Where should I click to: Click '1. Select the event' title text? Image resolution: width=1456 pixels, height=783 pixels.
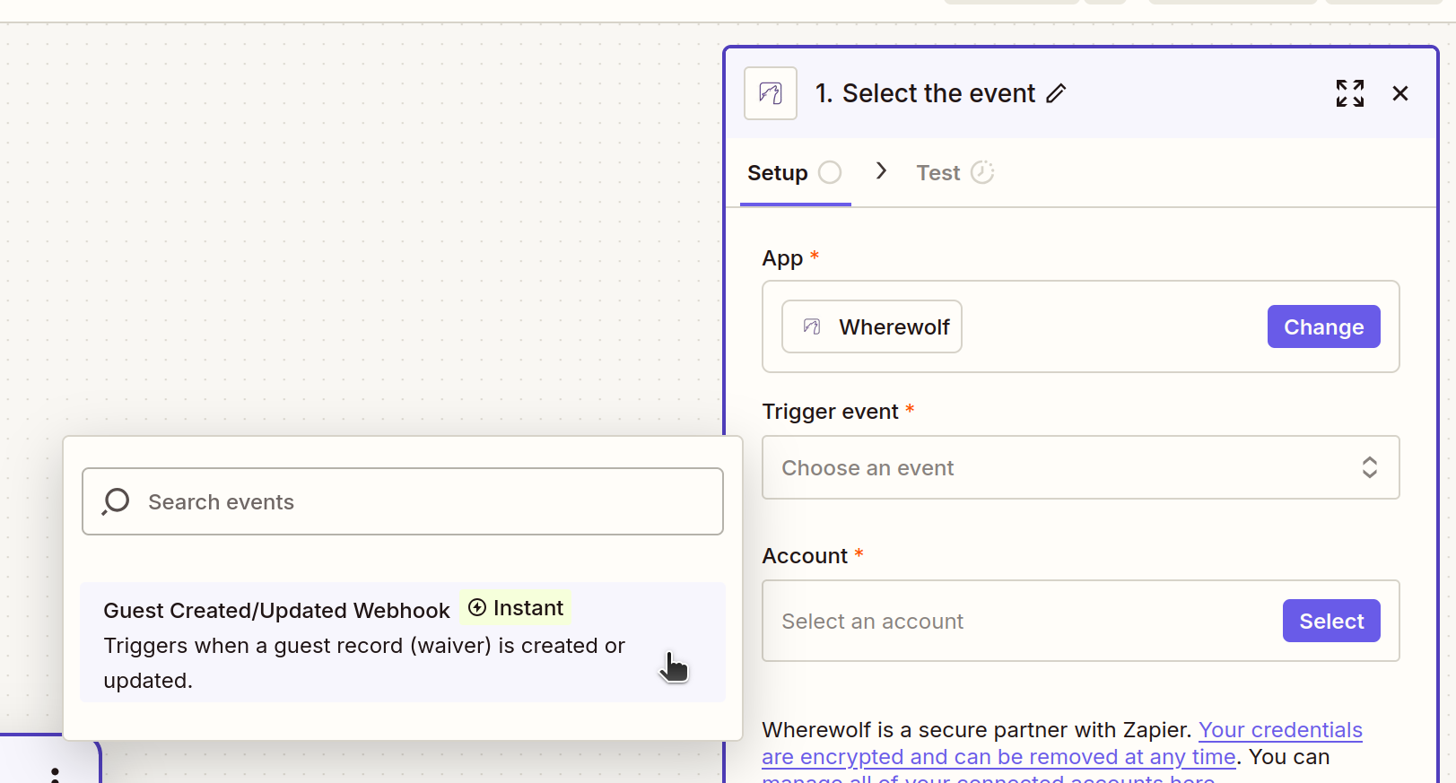pyautogui.click(x=925, y=93)
